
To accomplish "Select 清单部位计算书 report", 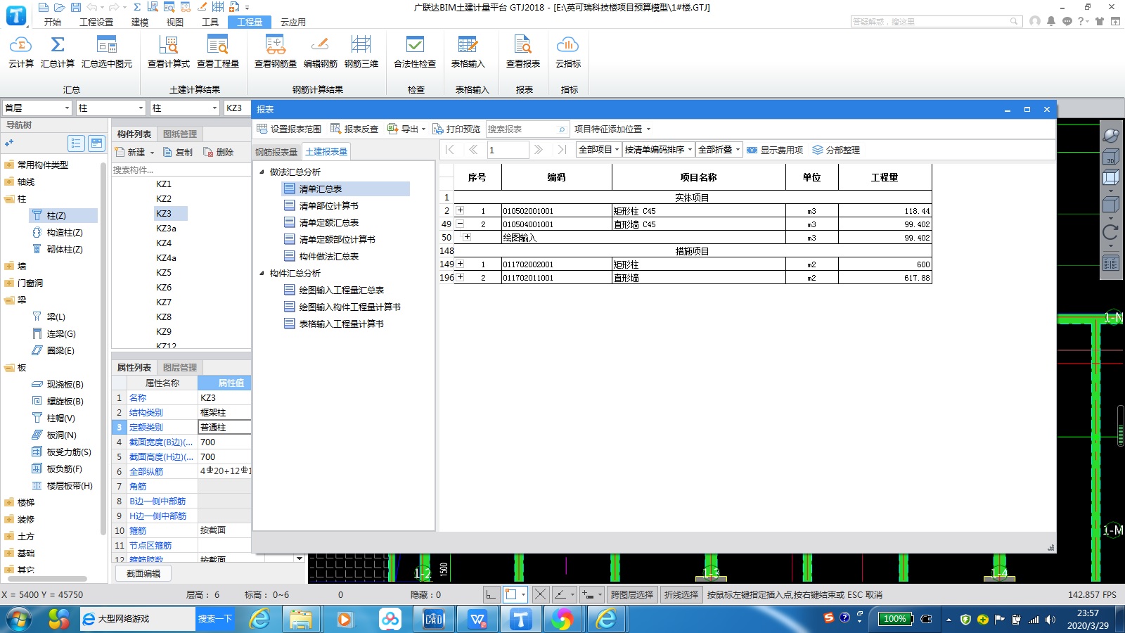I will click(x=328, y=205).
